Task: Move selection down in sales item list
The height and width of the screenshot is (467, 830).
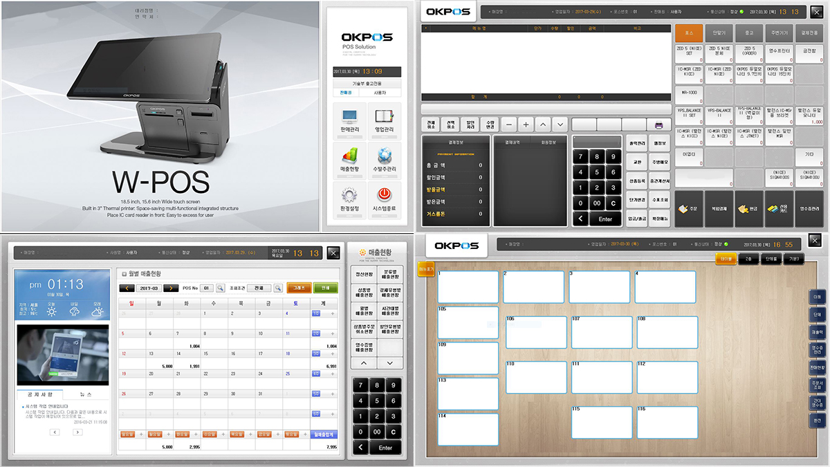Action: (560, 125)
